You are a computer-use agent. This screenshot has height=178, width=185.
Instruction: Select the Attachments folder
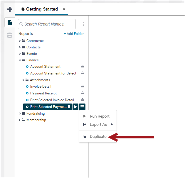[x=40, y=80]
